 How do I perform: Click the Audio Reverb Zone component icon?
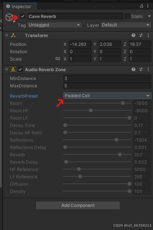click(x=13, y=69)
